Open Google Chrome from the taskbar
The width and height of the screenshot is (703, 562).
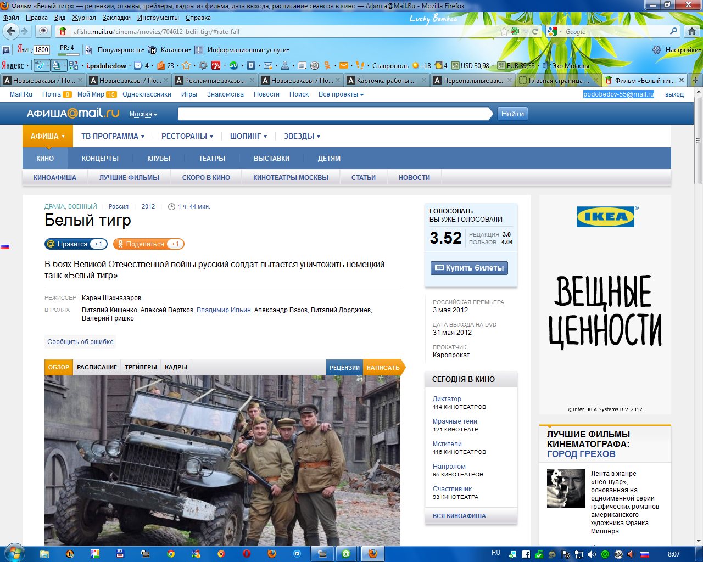(171, 554)
